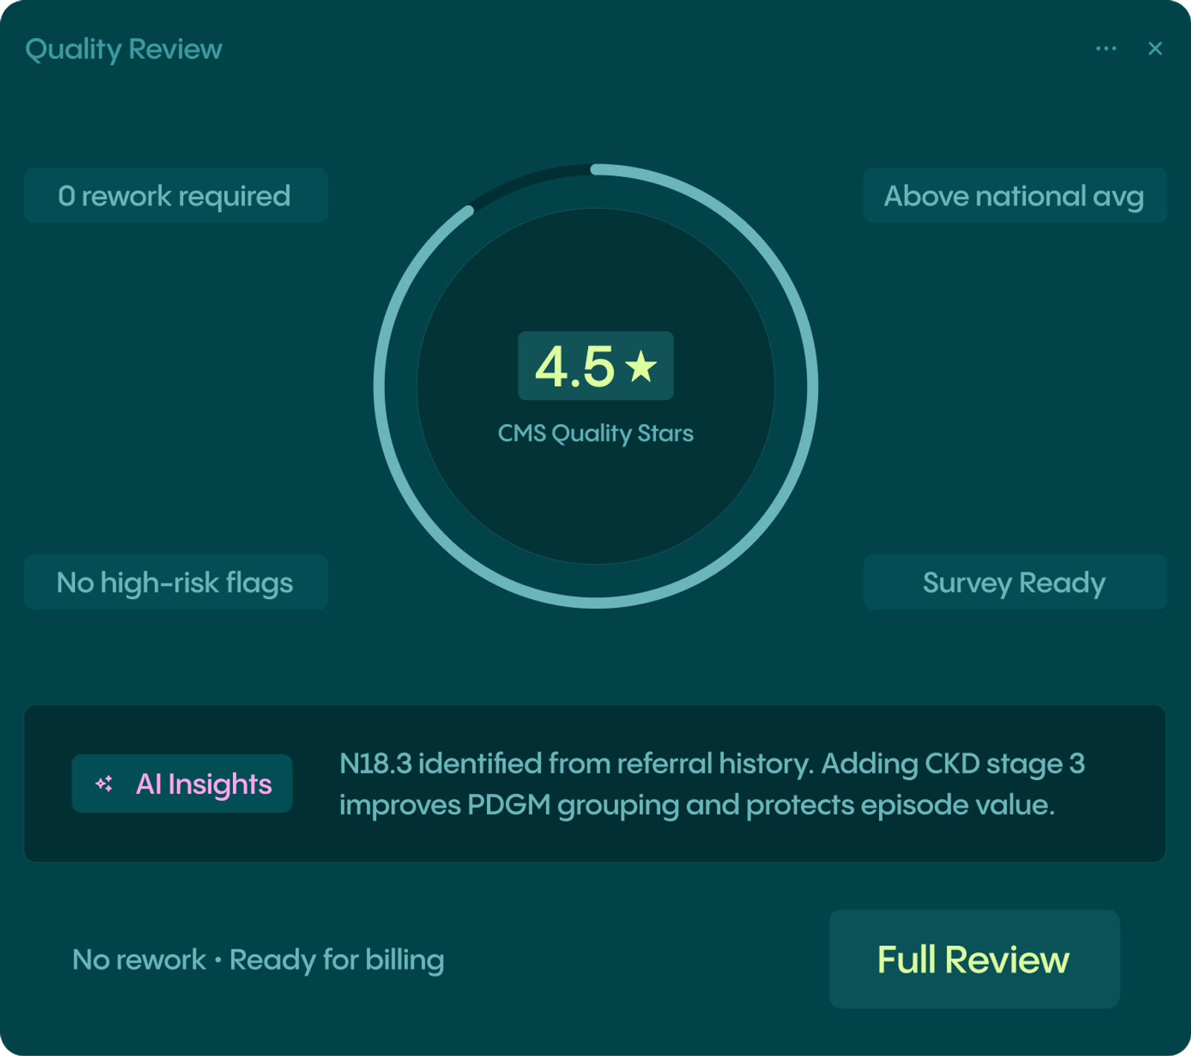Click the No rework · Ready for billing text
The width and height of the screenshot is (1191, 1056).
[258, 959]
